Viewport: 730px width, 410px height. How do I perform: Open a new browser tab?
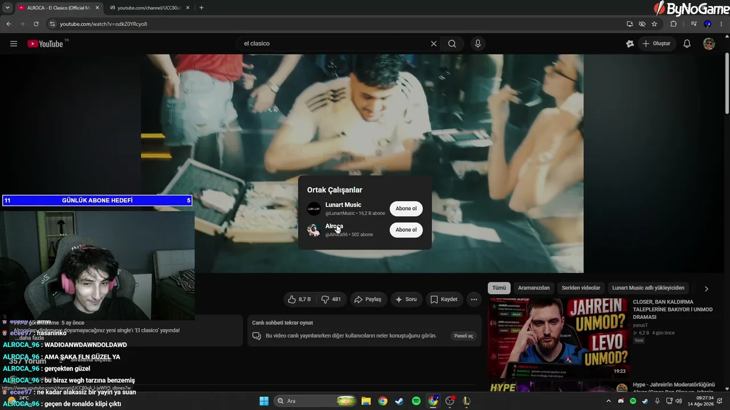(201, 8)
